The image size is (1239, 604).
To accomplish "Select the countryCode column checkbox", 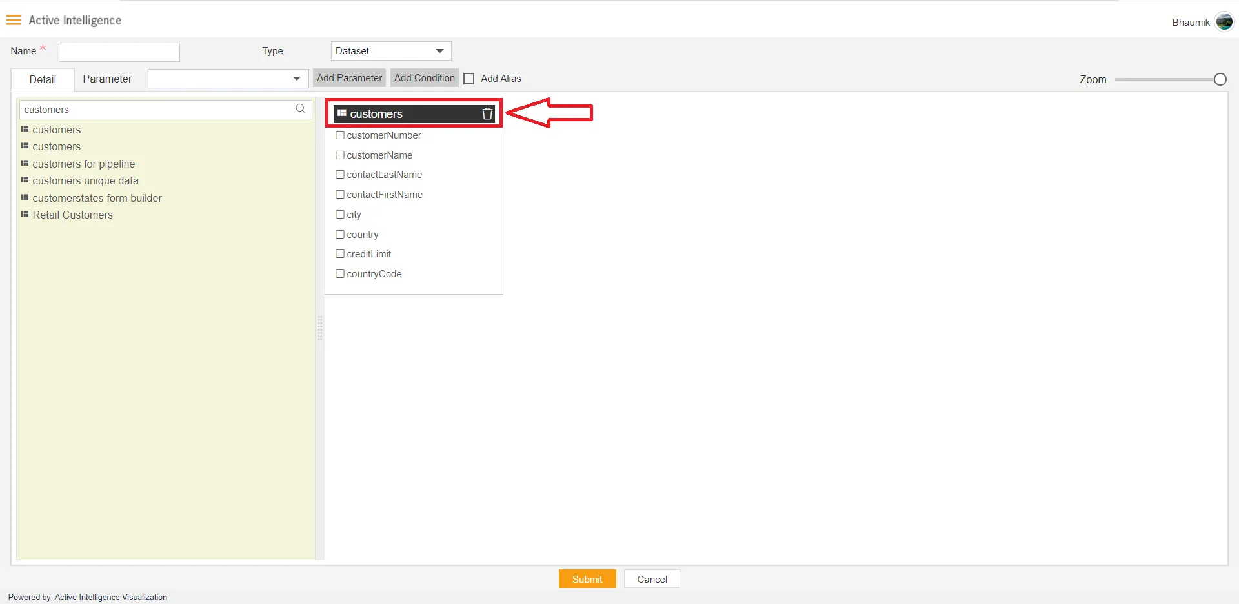I will (x=340, y=274).
